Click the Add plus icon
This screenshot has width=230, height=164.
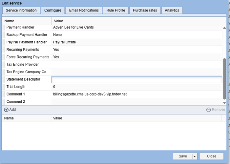[6, 110]
